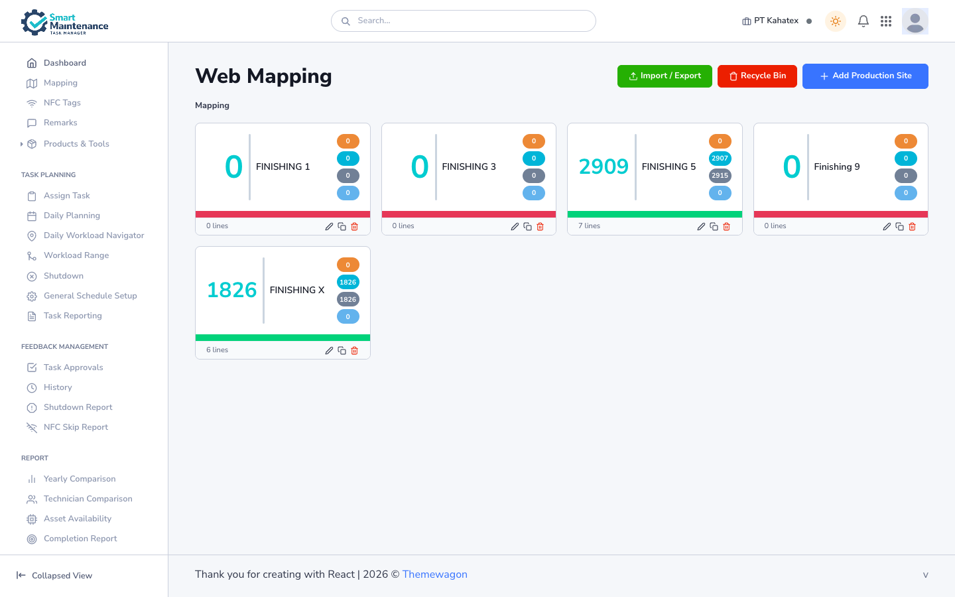Screen dimensions: 955x597
Task: Open the Shutdown Report page
Action: click(x=78, y=407)
